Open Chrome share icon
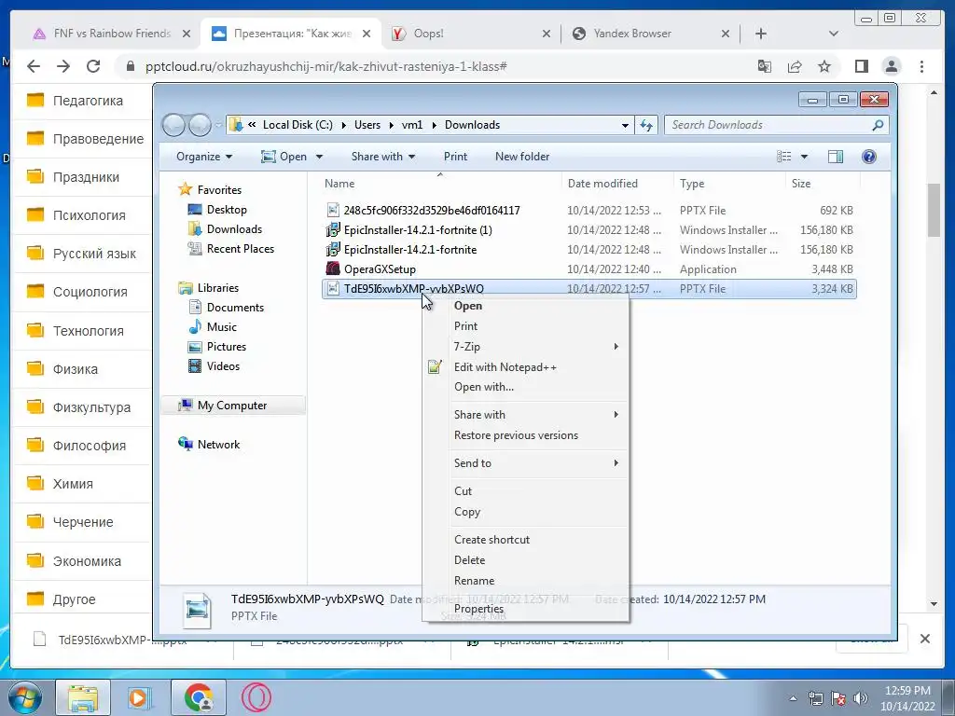Viewport: 955px width, 716px height. pyautogui.click(x=795, y=66)
